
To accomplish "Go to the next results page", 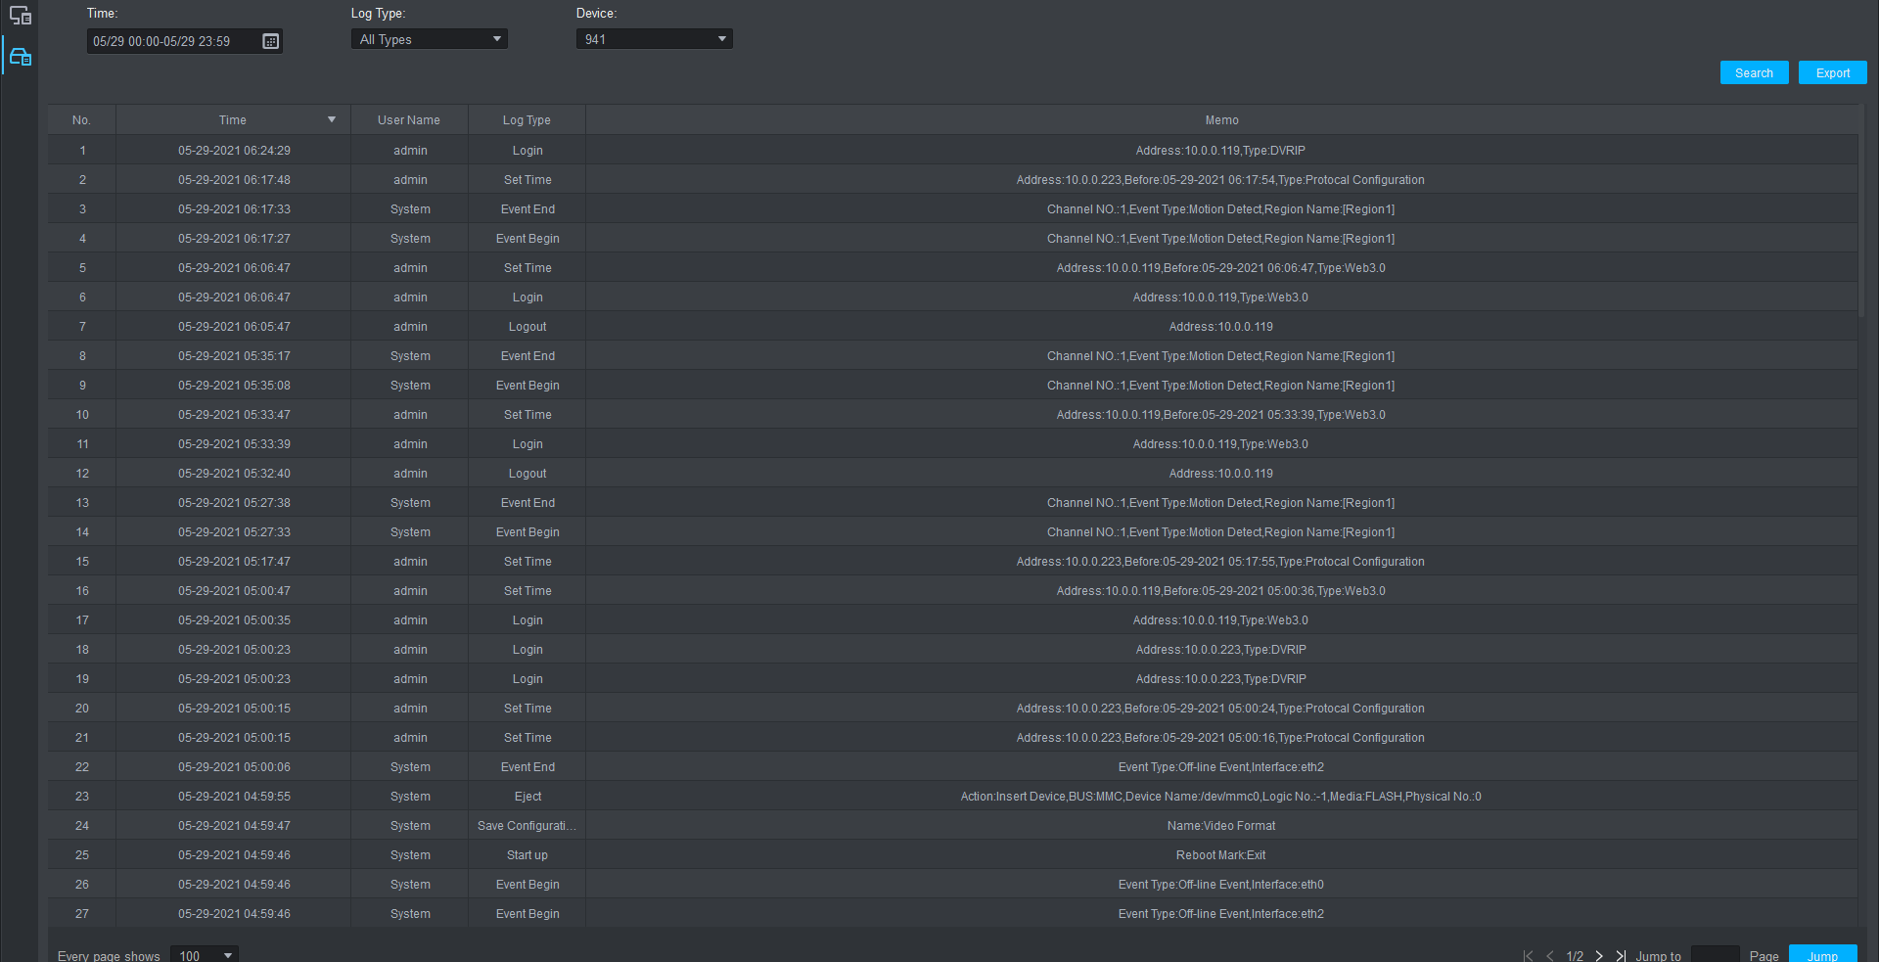I will [x=1599, y=956].
